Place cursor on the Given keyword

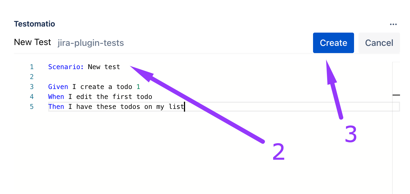click(x=58, y=87)
